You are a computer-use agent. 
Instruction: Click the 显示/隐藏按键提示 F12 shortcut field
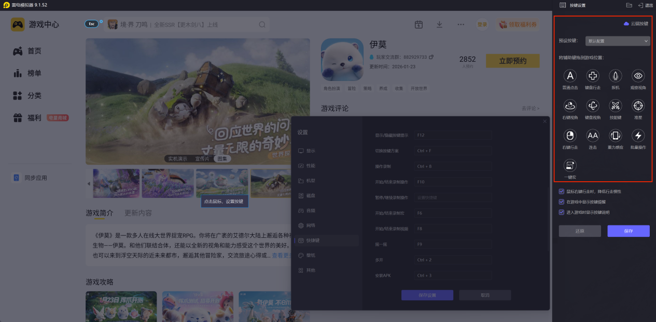452,135
